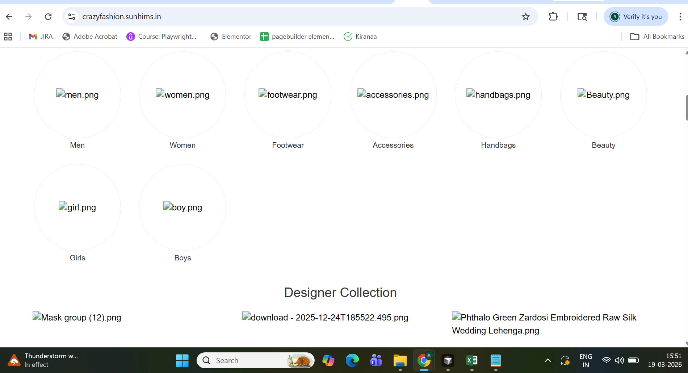Click the Designer Collection heading
The image size is (688, 373).
click(x=340, y=293)
